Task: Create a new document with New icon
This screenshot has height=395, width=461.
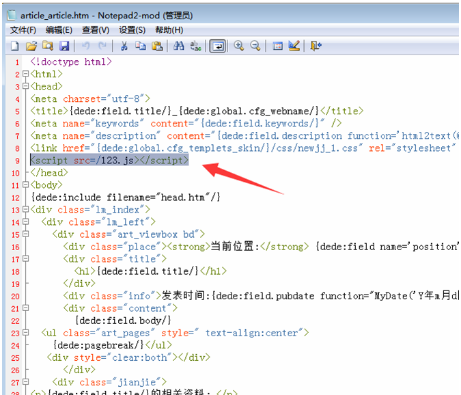Action: click(x=14, y=46)
